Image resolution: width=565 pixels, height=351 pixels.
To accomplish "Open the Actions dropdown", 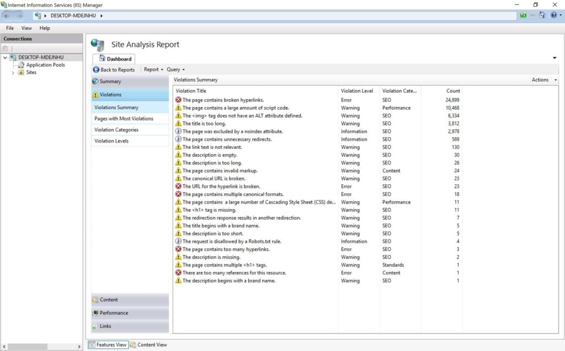I will coord(544,79).
